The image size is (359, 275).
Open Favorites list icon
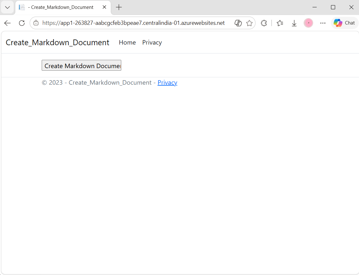tap(280, 23)
